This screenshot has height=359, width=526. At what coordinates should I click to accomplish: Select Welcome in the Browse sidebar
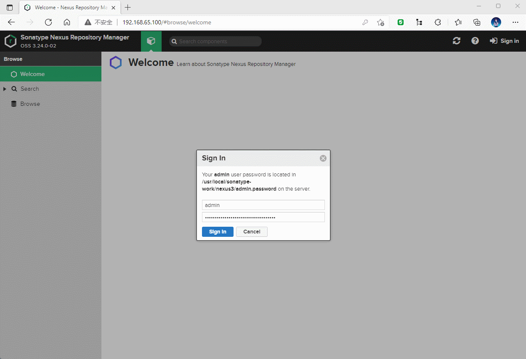(x=50, y=74)
